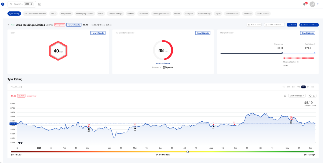Click the 48/100 confidence ring

(x=163, y=50)
